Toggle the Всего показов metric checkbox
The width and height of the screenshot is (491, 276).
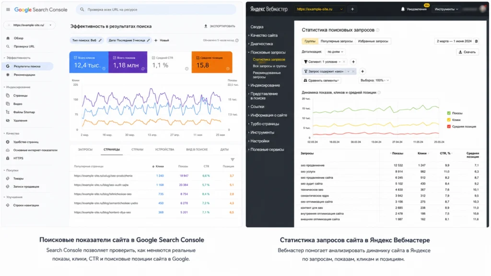point(115,57)
